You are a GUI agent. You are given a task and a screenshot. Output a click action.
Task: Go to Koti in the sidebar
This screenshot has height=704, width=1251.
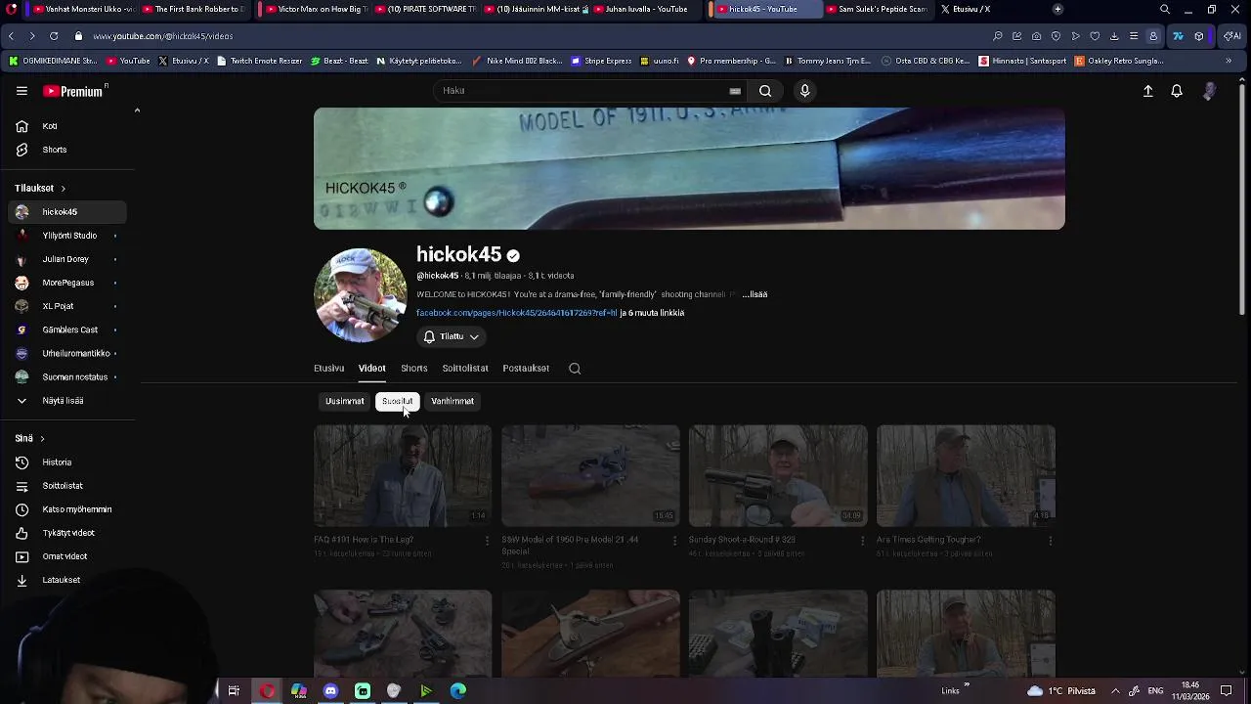(67, 126)
